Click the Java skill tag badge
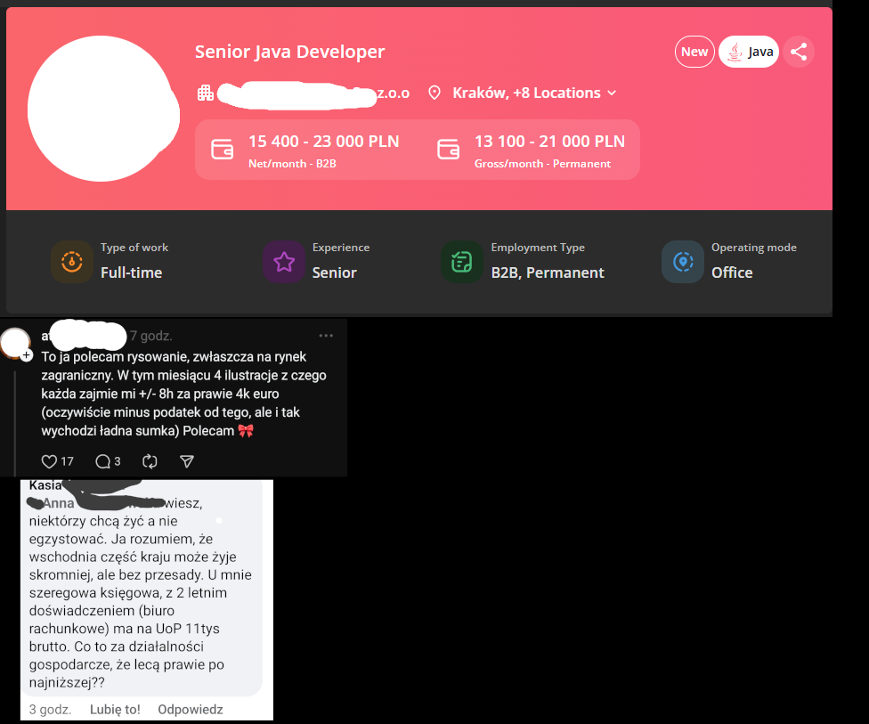Screen dimensions: 869x724 [x=749, y=52]
